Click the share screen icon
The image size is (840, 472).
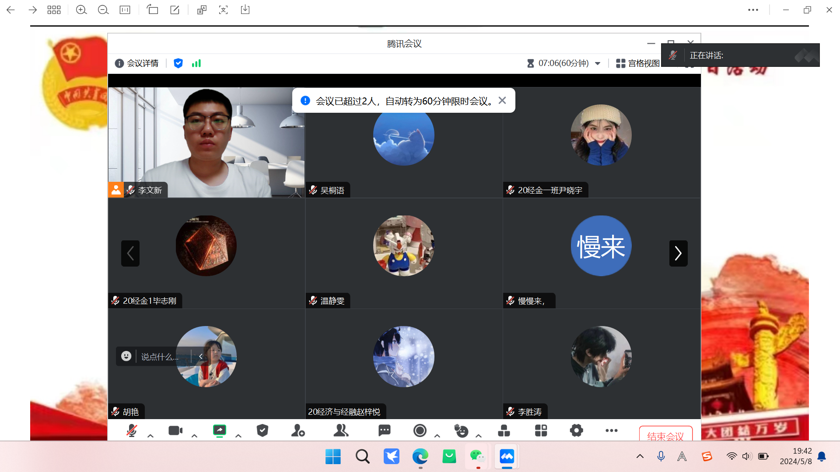(x=219, y=431)
